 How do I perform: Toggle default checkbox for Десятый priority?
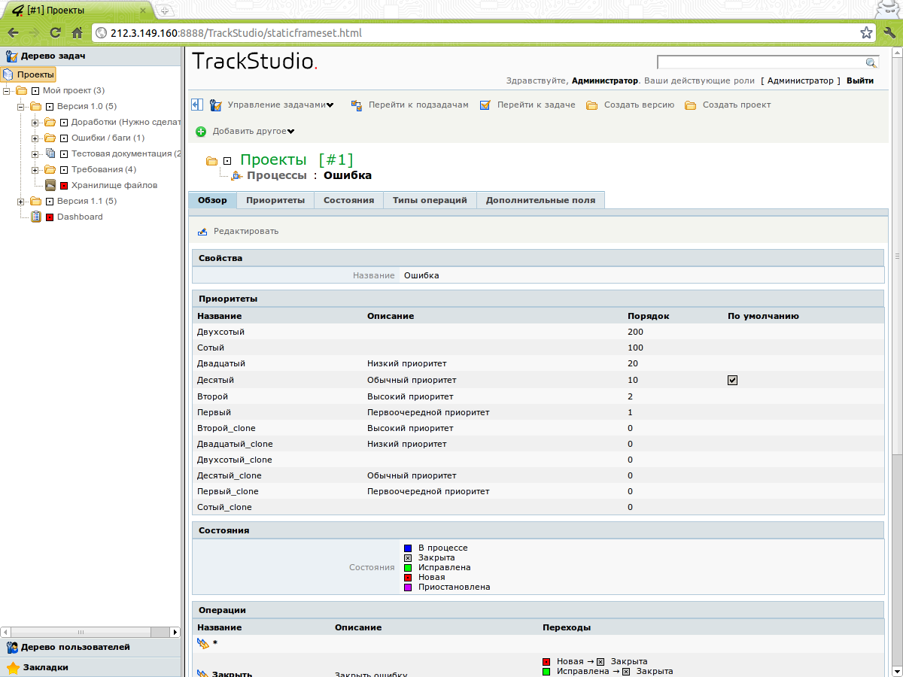[x=732, y=380]
